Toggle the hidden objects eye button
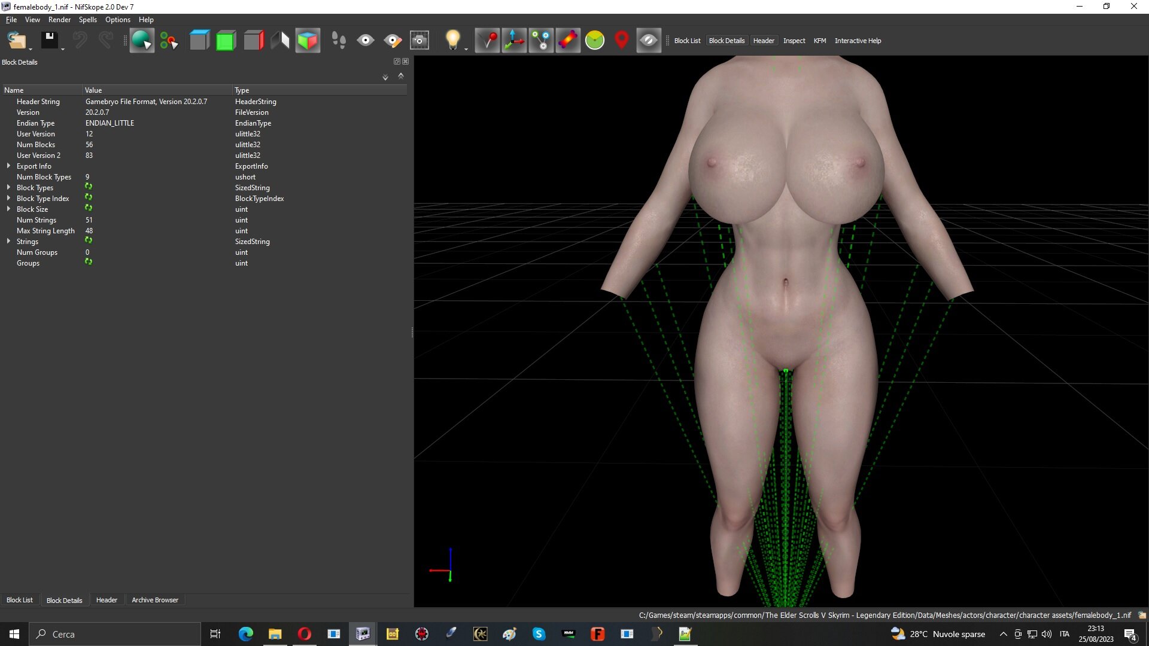 (x=649, y=41)
